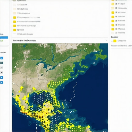Click third bright yellow swatch in center legend

click(x=14, y=26)
